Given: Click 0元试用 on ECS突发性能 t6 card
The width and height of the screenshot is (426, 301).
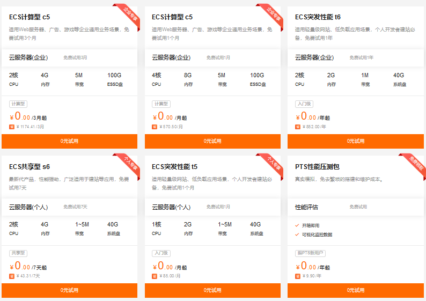Looking at the screenshot, I should (x=356, y=141).
